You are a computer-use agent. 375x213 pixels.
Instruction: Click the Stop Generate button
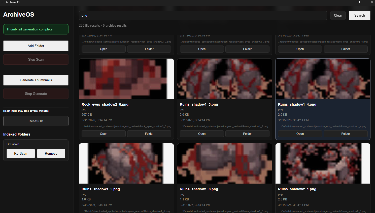point(36,94)
